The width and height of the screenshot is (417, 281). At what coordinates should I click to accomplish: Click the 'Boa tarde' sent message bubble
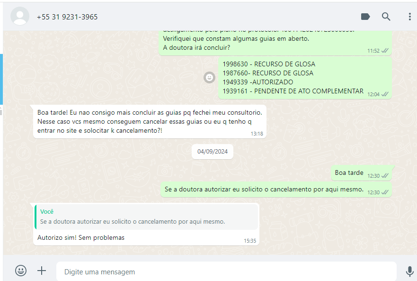tap(361, 173)
